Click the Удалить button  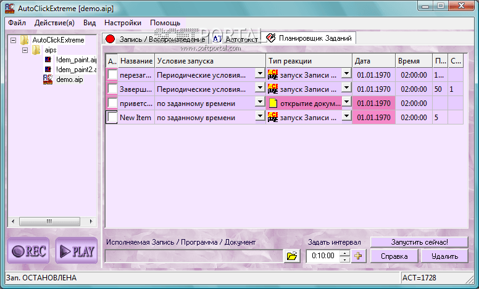pos(444,256)
